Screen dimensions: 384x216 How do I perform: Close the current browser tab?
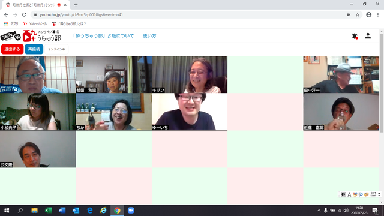pyautogui.click(x=65, y=5)
